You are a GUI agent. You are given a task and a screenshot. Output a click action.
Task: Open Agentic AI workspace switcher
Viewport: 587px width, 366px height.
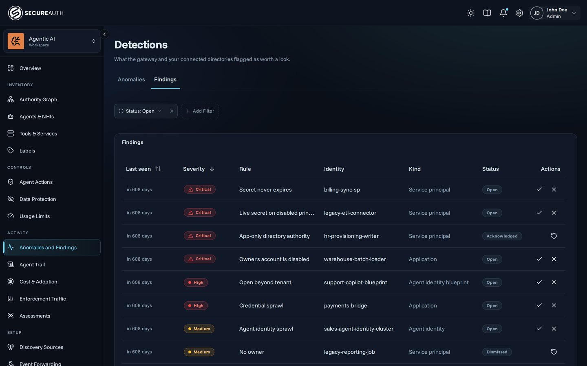(52, 41)
